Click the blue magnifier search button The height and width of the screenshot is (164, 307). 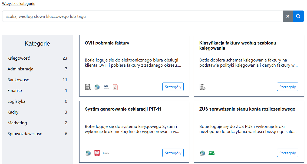click(298, 16)
